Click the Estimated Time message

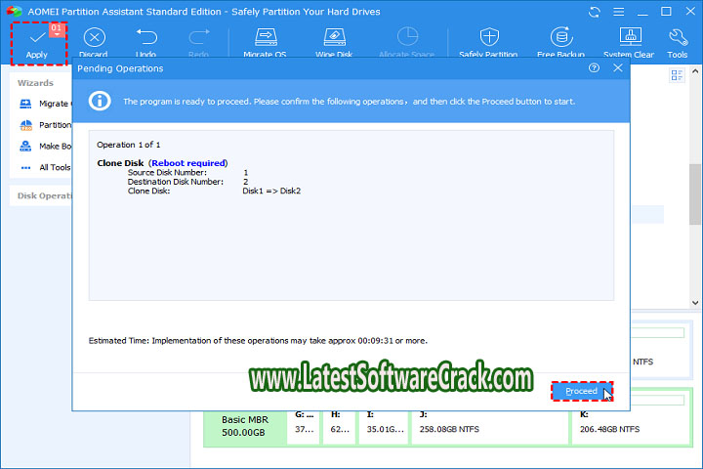(258, 341)
